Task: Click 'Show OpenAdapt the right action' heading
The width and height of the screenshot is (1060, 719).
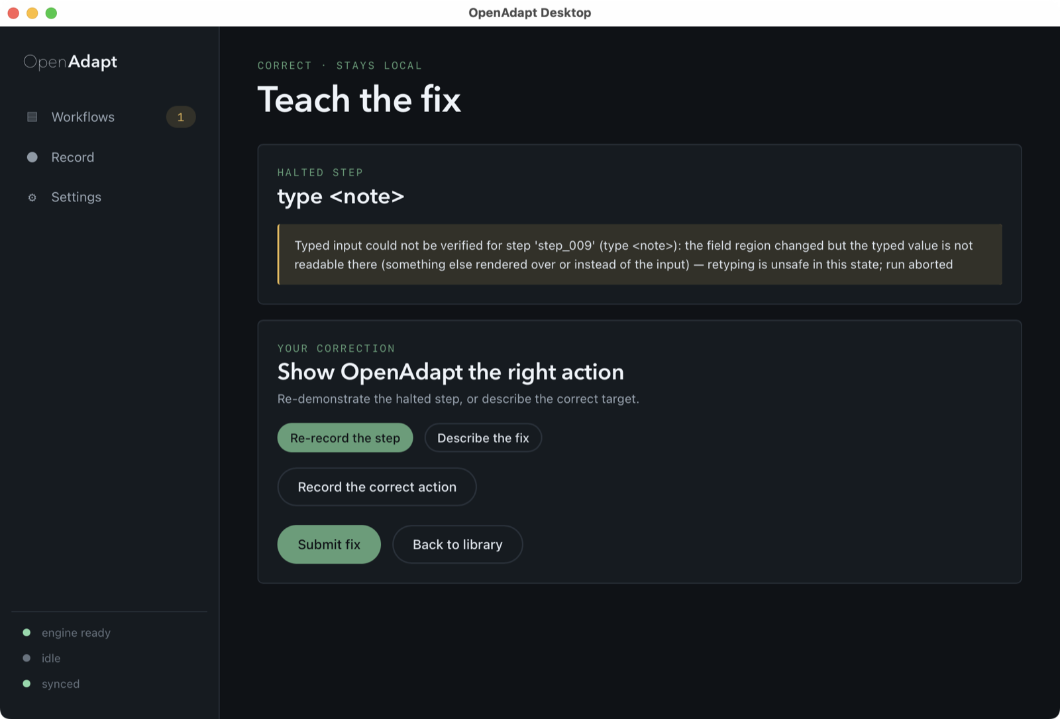Action: pyautogui.click(x=450, y=372)
